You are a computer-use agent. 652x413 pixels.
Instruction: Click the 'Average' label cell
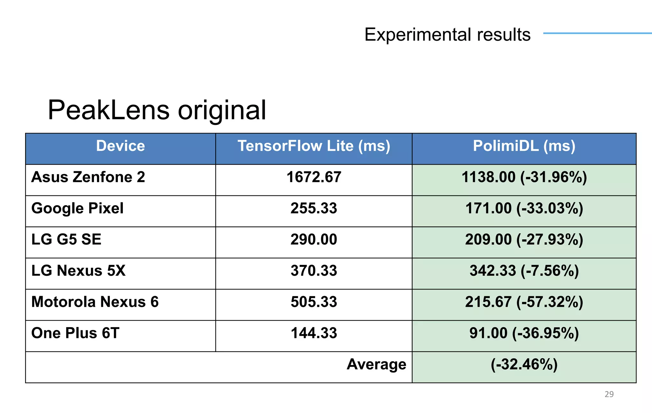(x=219, y=367)
